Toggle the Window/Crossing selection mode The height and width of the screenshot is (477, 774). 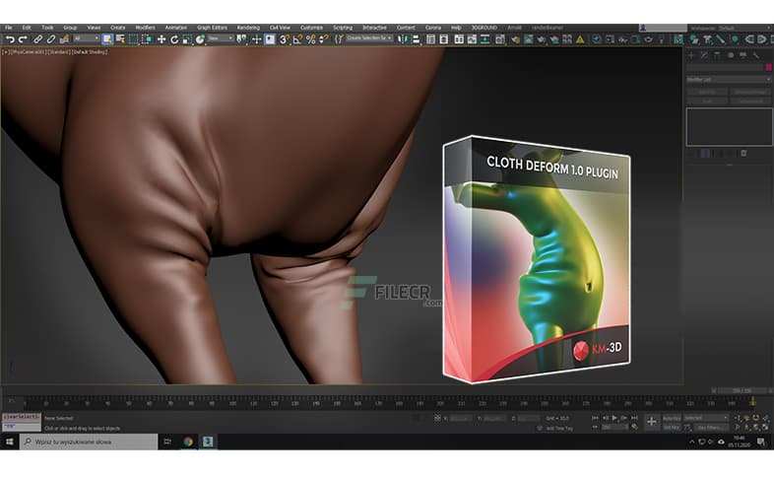(x=147, y=39)
